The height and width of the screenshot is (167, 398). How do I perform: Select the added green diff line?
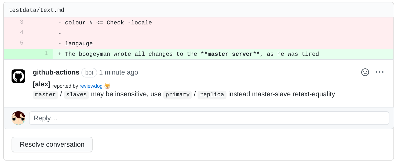click(x=188, y=54)
